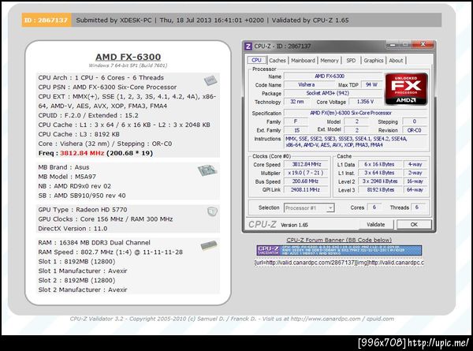This screenshot has height=351, width=473.
Task: Click the RAM module icon beside 16384 MB
Action: coord(209,245)
